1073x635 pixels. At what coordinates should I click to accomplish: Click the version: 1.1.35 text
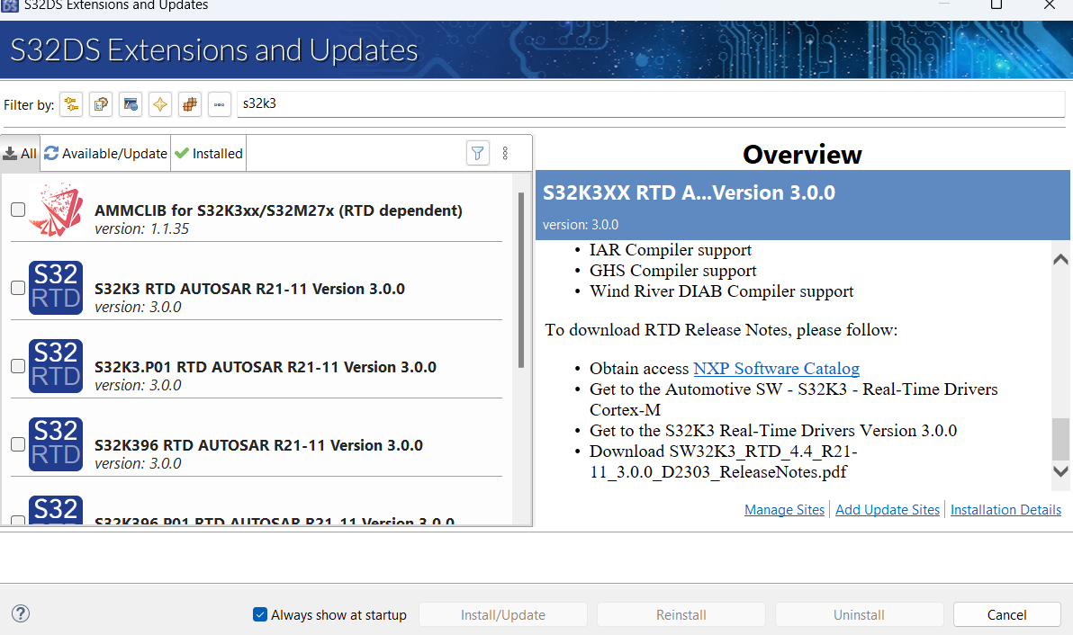[141, 229]
